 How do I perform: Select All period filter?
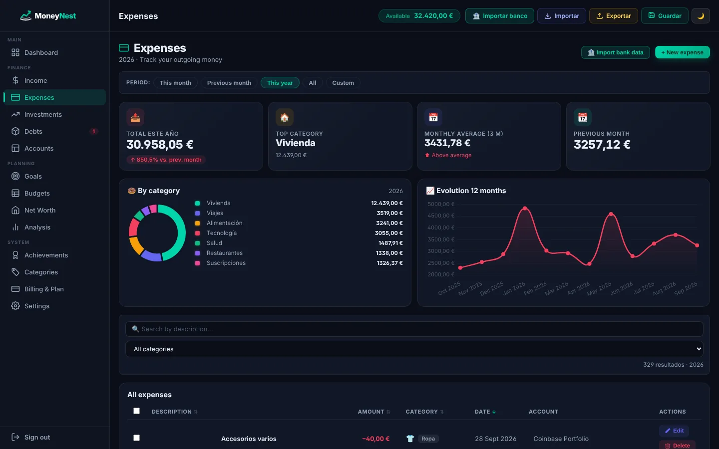click(x=313, y=83)
